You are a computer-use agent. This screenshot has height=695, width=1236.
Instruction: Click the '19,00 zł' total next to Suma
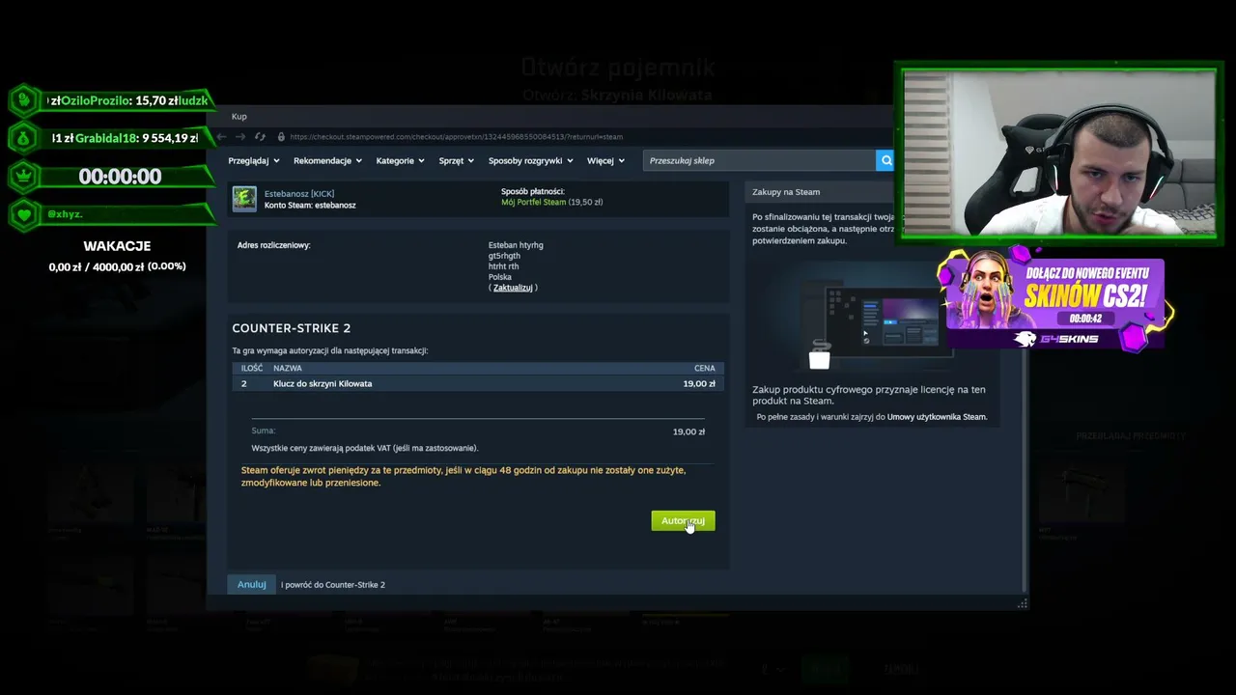688,431
